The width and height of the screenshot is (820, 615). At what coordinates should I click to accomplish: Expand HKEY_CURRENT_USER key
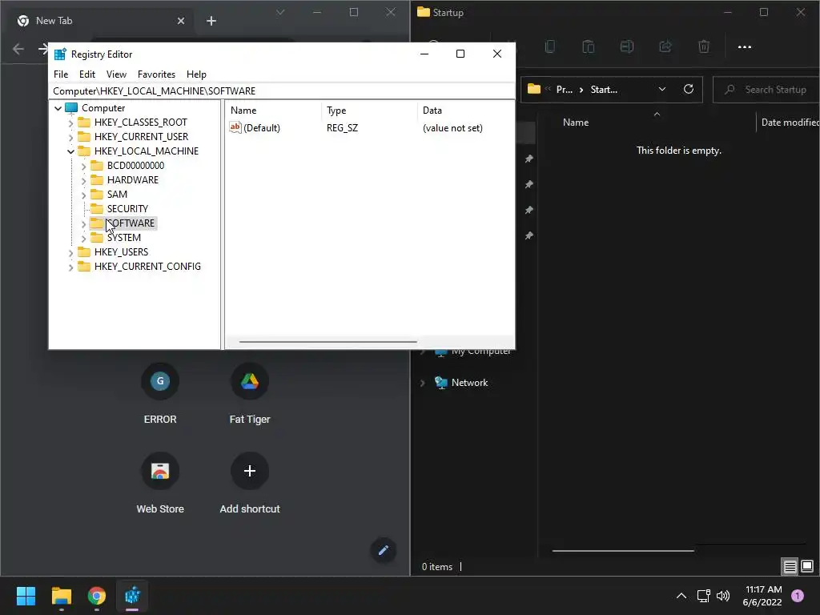coord(70,137)
